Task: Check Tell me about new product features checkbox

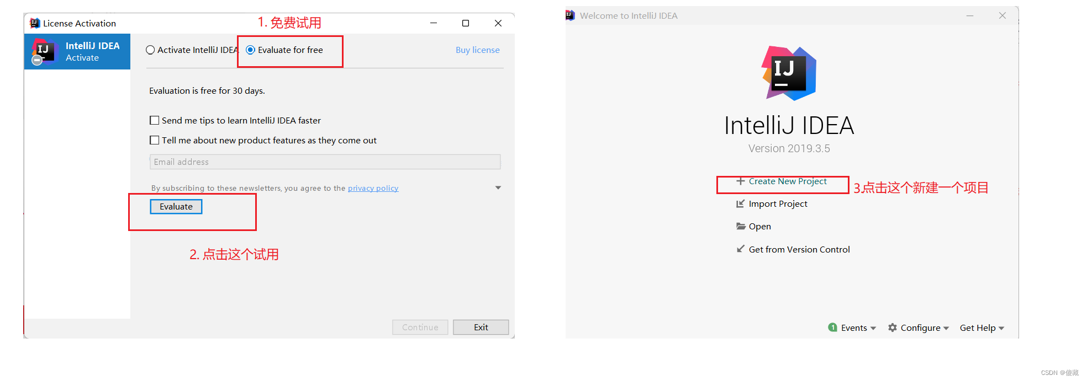Action: 155,140
